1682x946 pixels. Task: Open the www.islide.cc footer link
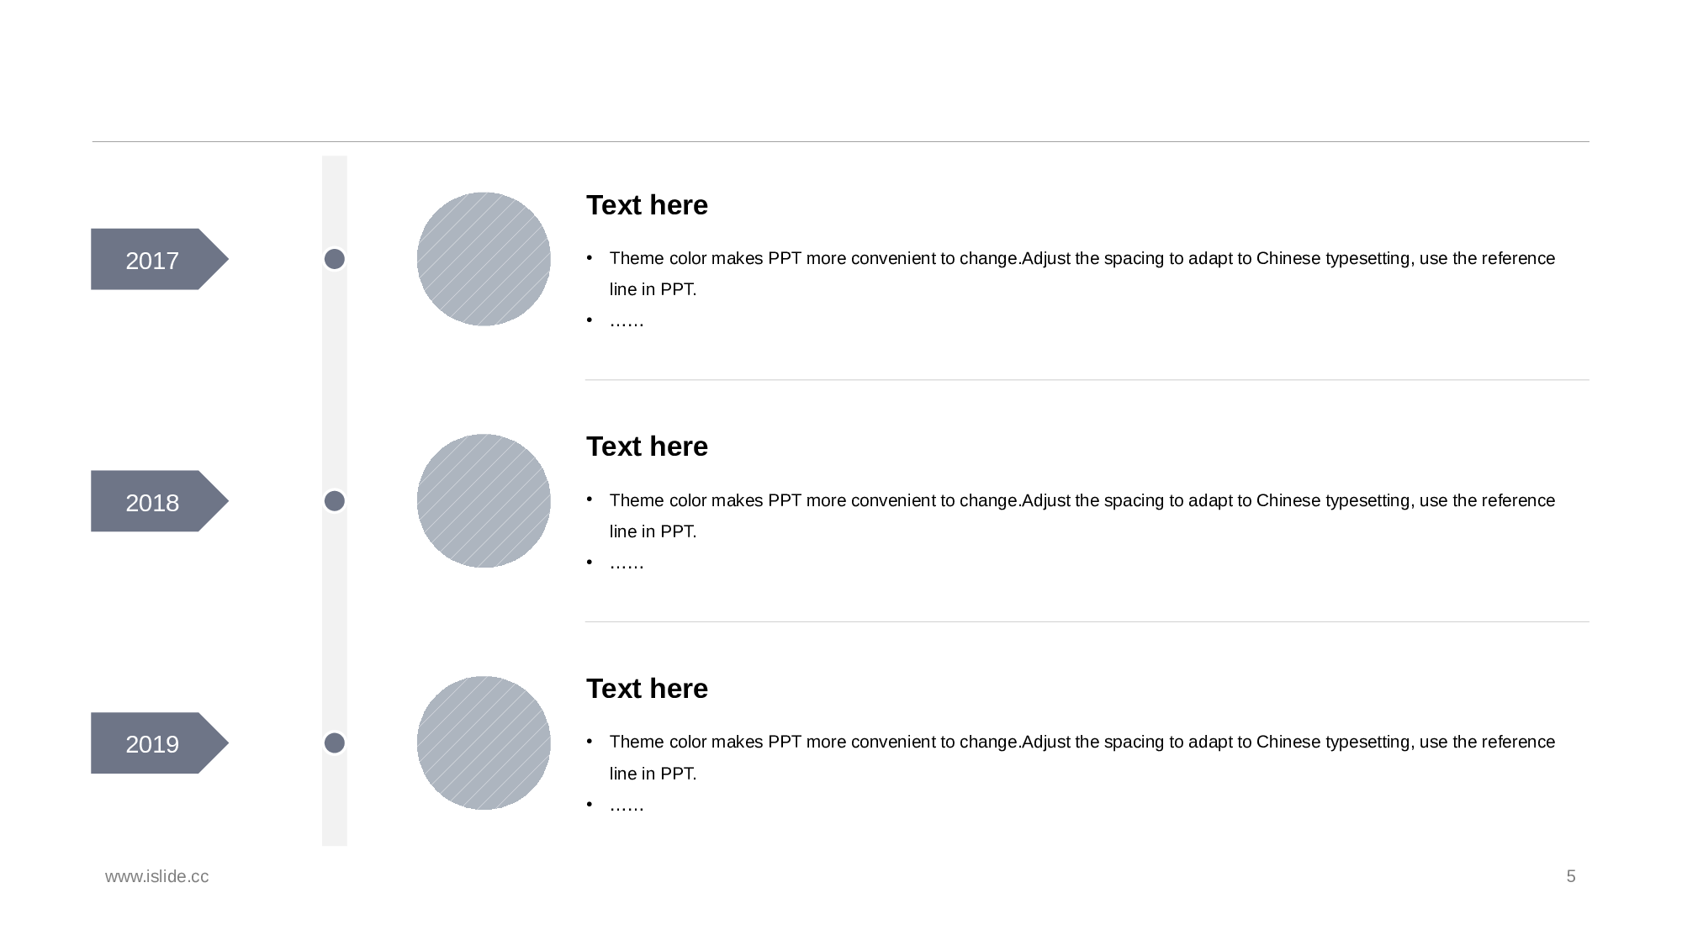157,876
